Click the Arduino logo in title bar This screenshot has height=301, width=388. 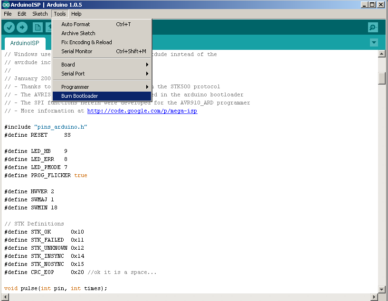(6, 5)
